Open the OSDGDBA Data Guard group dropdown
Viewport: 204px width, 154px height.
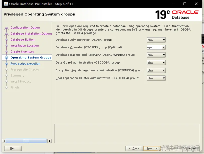point(156,62)
